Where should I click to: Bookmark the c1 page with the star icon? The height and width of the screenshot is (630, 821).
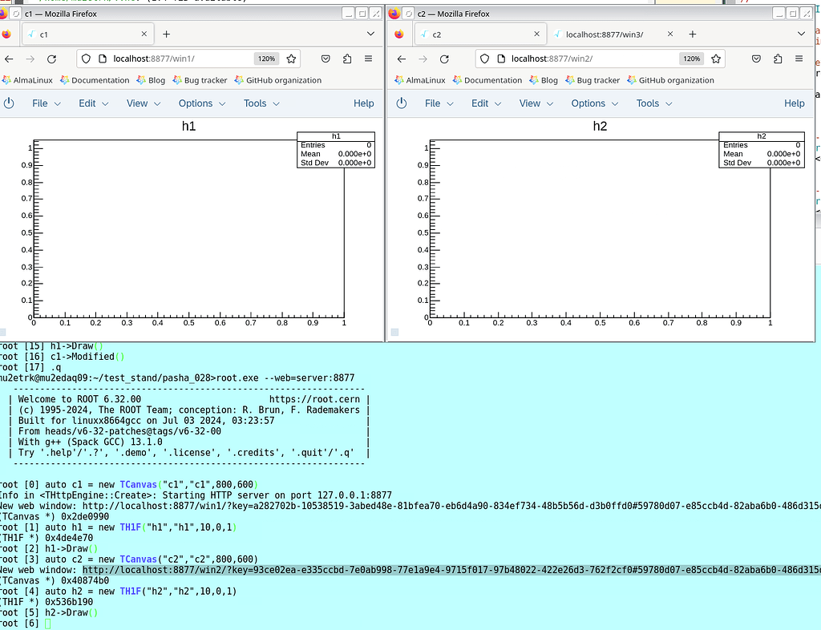(291, 59)
